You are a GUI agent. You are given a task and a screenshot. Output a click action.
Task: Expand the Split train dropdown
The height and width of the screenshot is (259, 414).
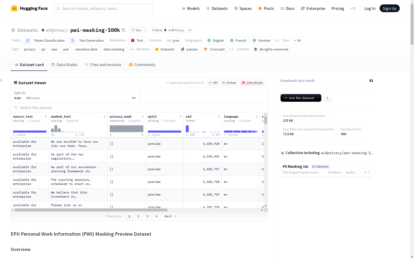tap(75, 95)
